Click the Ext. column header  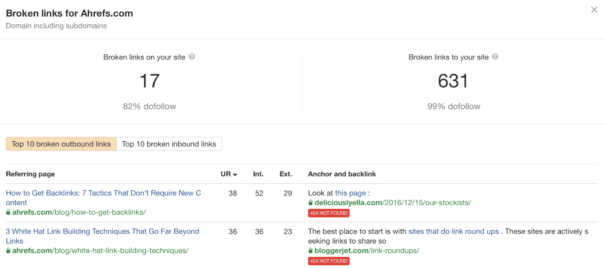coord(286,174)
